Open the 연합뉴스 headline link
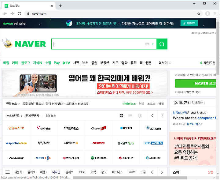This screenshot has width=220, height=180. pyautogui.click(x=55, y=104)
